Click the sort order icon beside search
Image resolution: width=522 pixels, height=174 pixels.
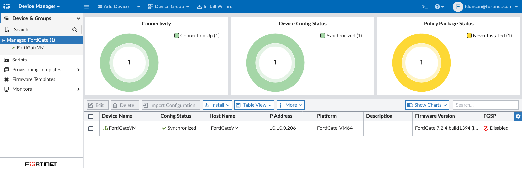tap(7, 30)
